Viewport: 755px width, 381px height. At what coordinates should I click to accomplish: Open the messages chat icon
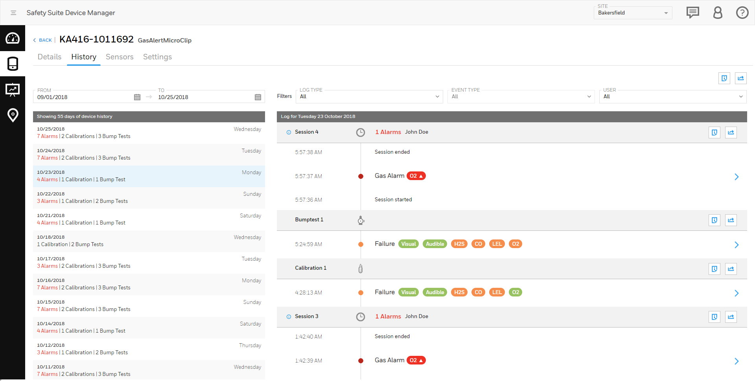point(692,13)
